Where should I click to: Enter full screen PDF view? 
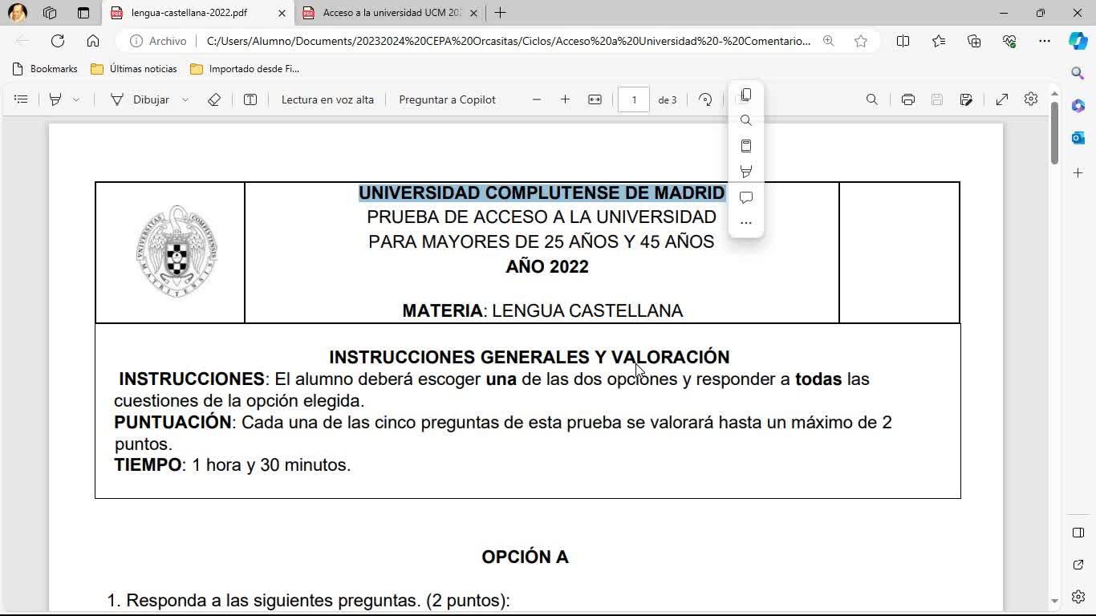pos(1002,99)
